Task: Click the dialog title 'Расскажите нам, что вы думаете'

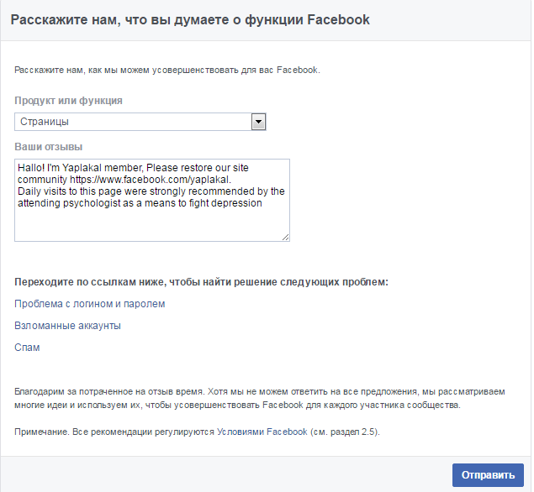Action: 190,19
